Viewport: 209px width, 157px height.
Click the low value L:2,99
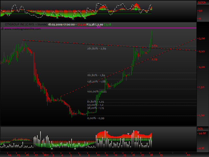pyautogui.click(x=99, y=24)
